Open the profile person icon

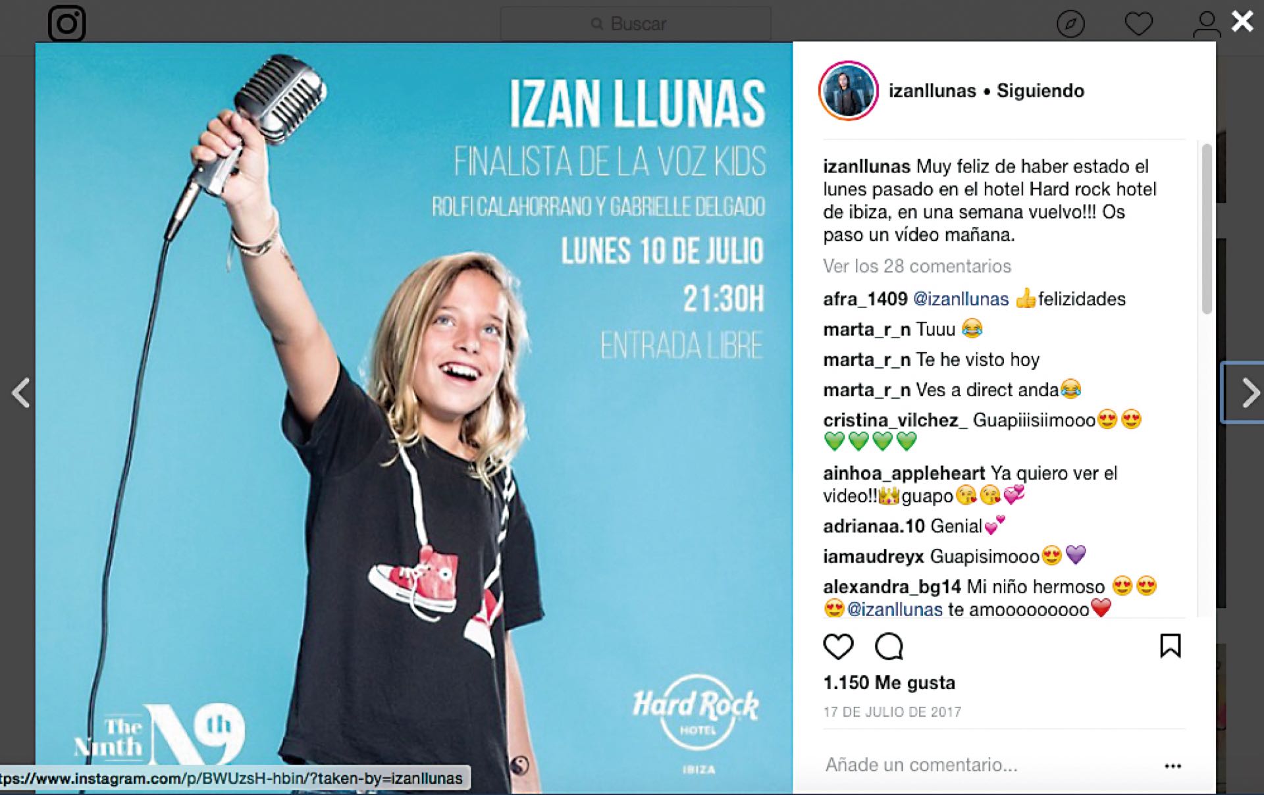pyautogui.click(x=1206, y=24)
